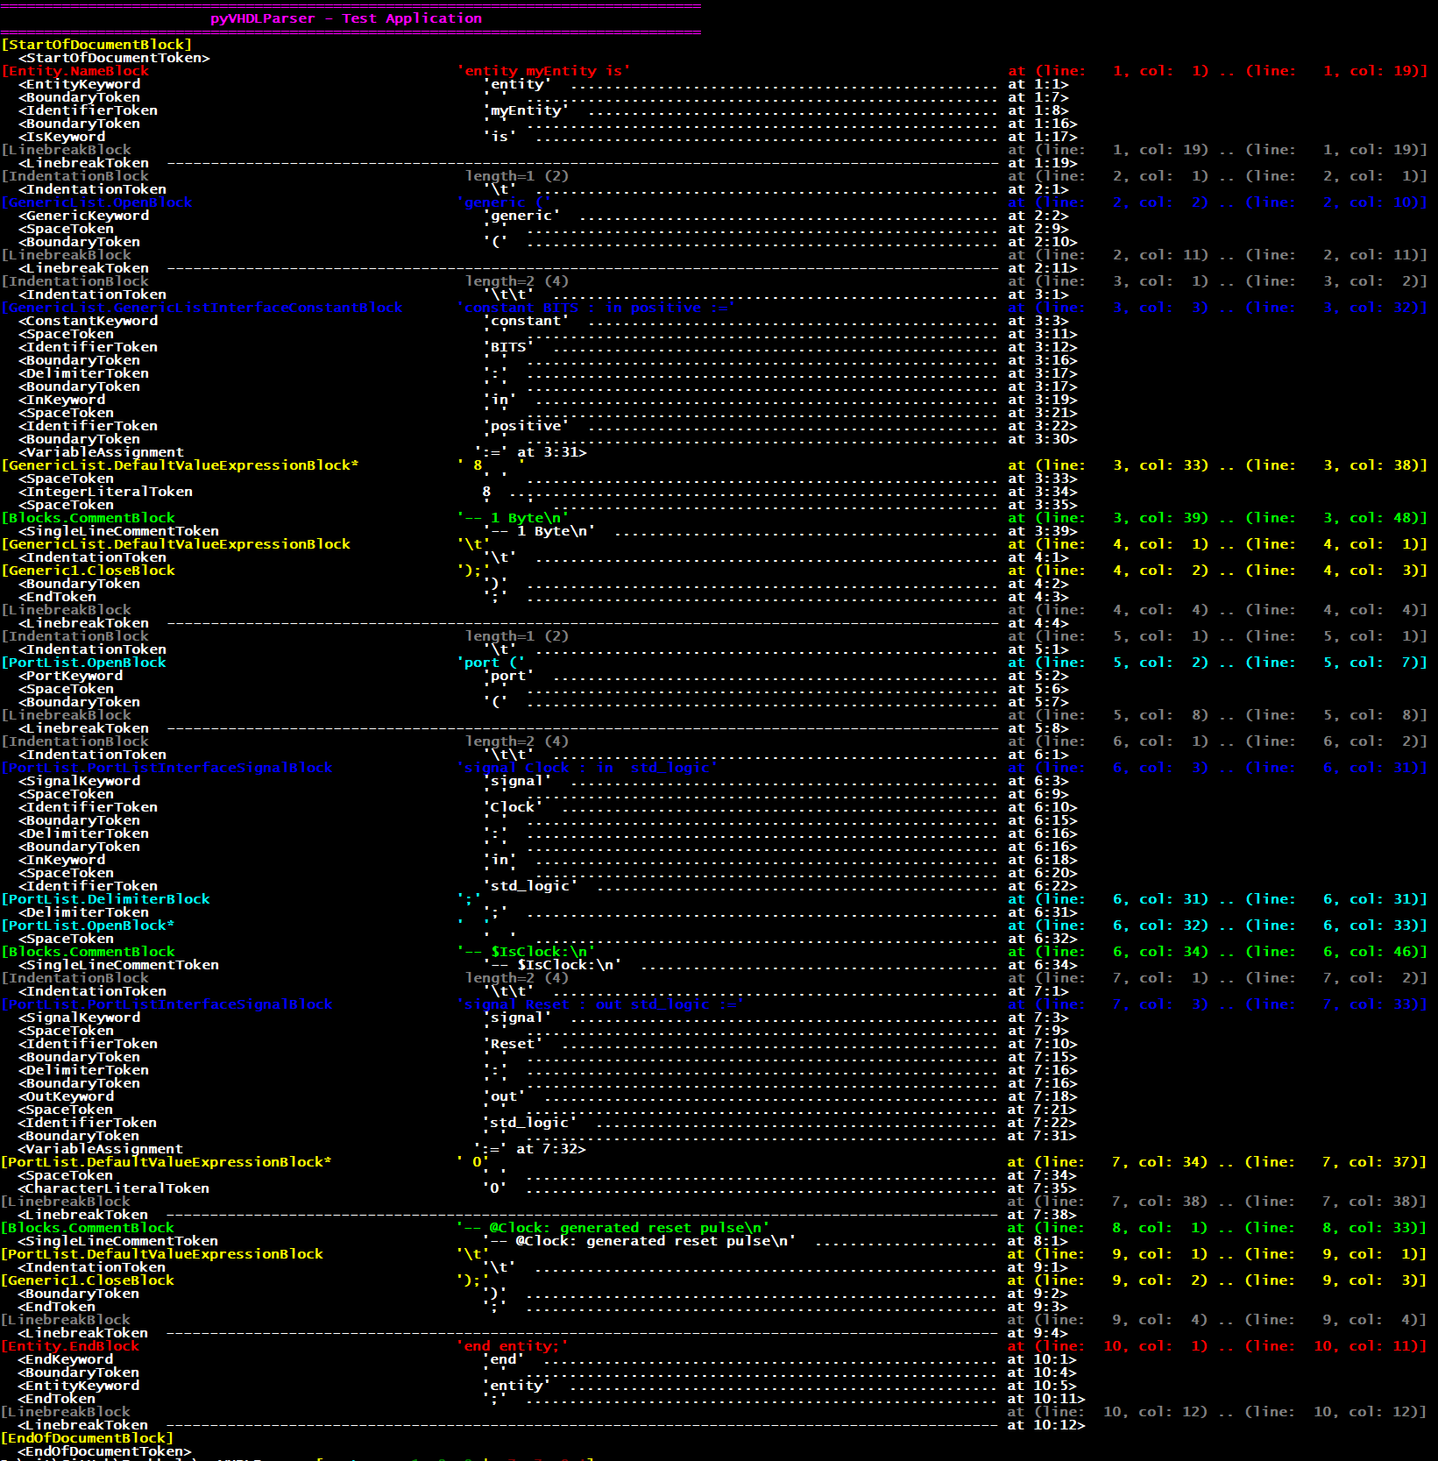Screen dimensions: 1438x1461
Task: Click the cyan 'port (' string
Action: 491,663
